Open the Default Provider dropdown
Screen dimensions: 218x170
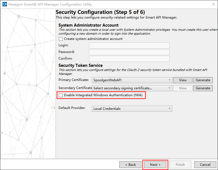(132, 109)
